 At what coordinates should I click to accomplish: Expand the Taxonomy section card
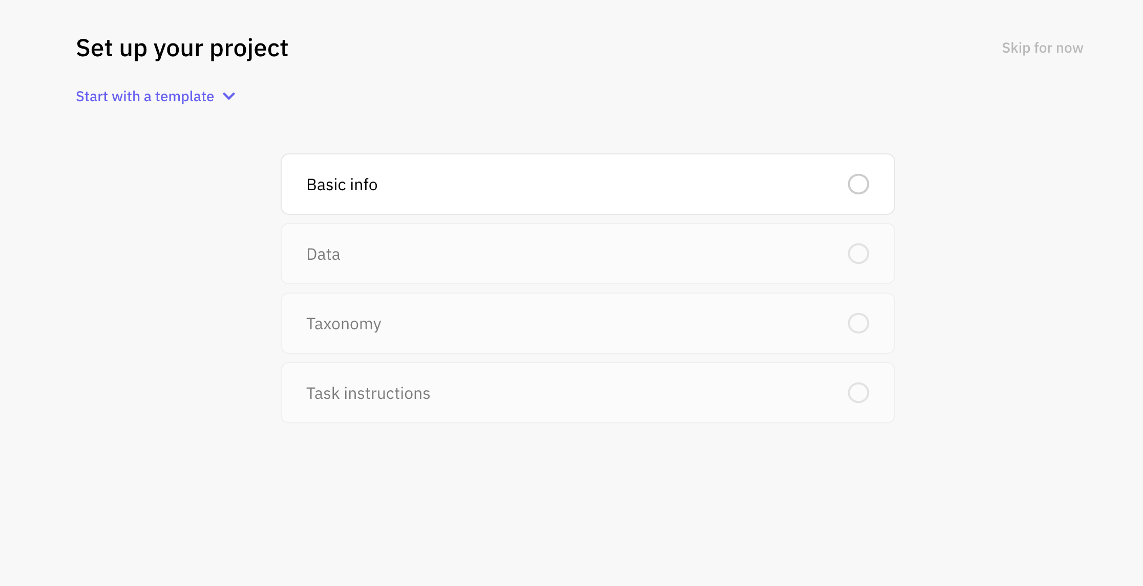point(588,323)
